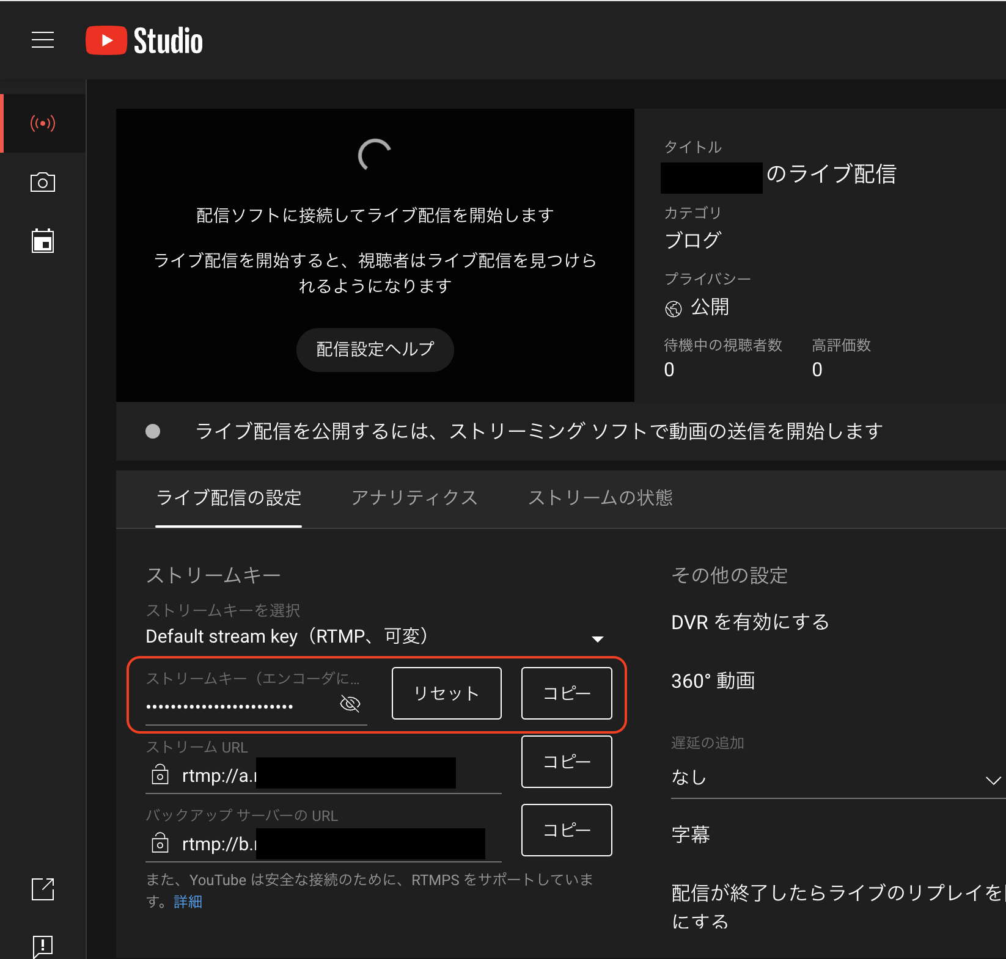
Task: Open the calendar manage icon in sidebar
Action: click(43, 241)
